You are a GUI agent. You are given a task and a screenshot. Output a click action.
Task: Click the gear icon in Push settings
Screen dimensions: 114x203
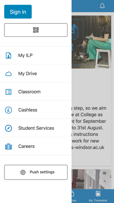click(23, 172)
